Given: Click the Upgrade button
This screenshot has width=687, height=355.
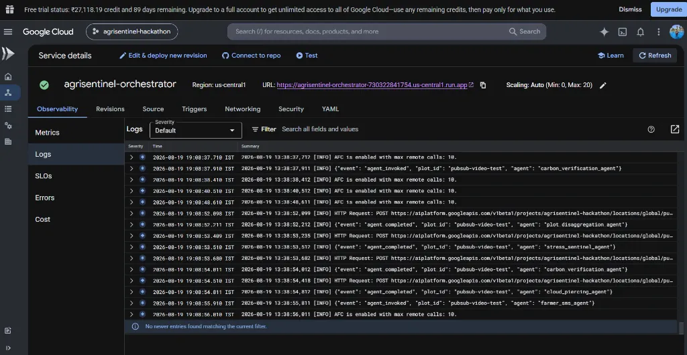Looking at the screenshot, I should [669, 9].
